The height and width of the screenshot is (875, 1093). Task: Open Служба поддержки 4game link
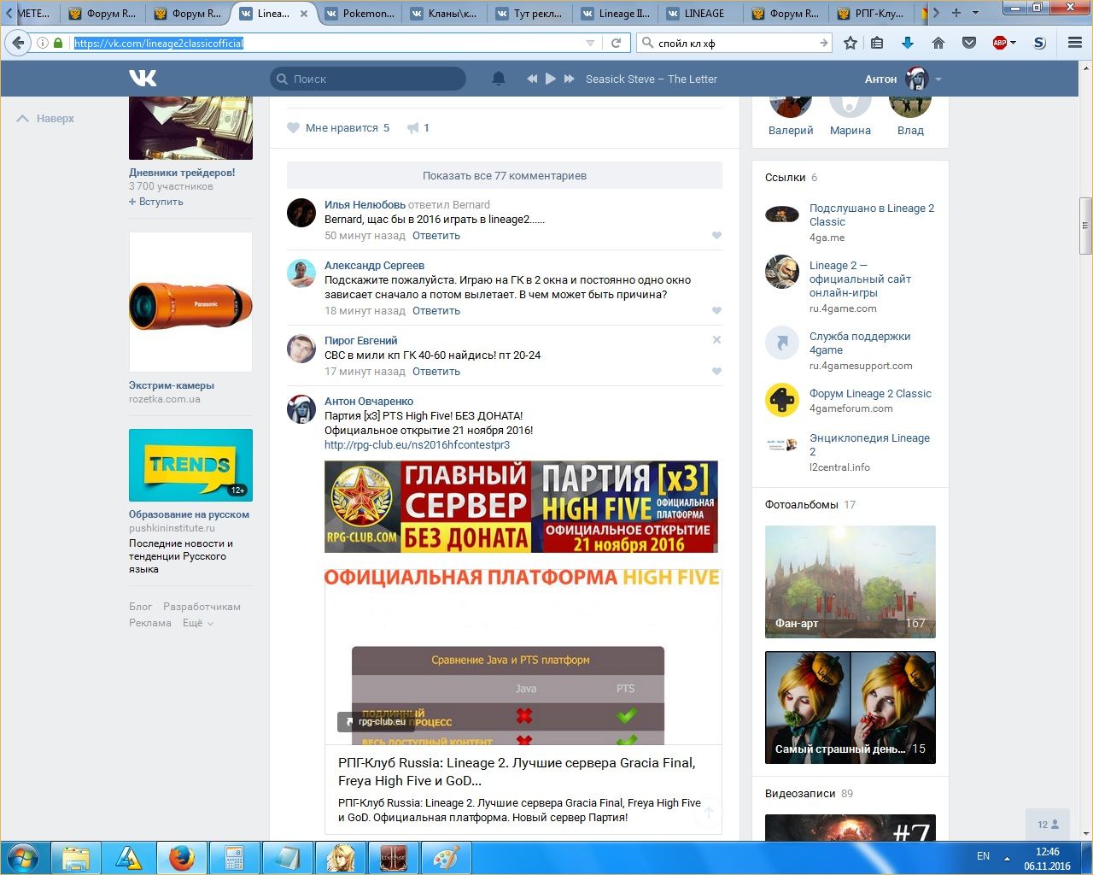point(860,344)
